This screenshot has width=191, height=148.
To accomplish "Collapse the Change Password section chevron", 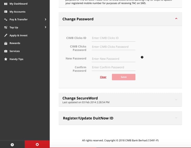I will click(x=176, y=19).
